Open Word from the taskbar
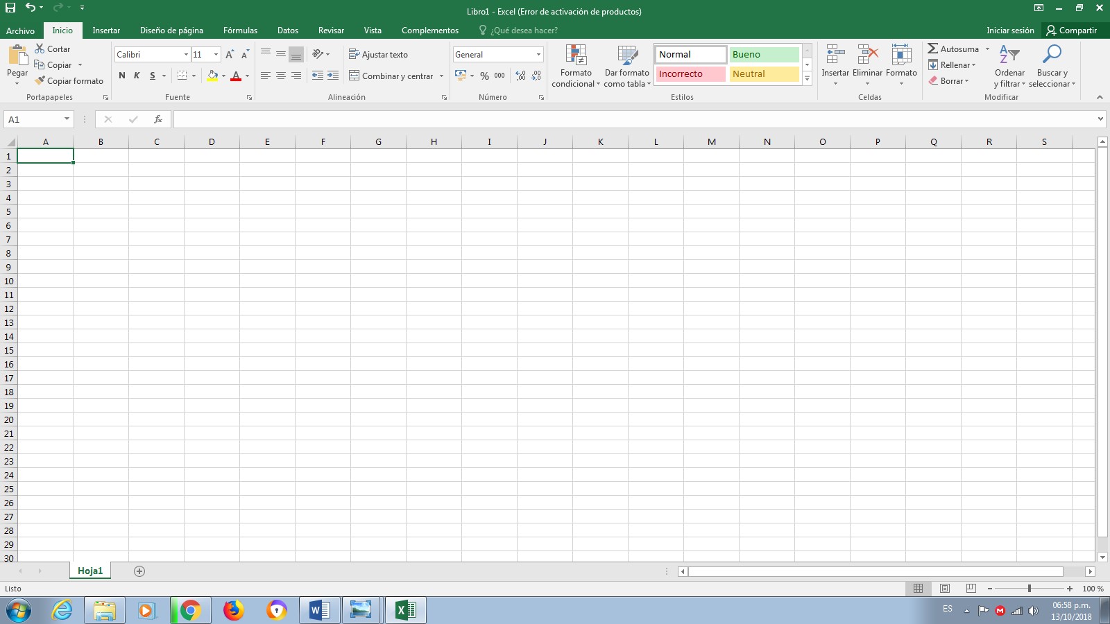 click(x=319, y=610)
